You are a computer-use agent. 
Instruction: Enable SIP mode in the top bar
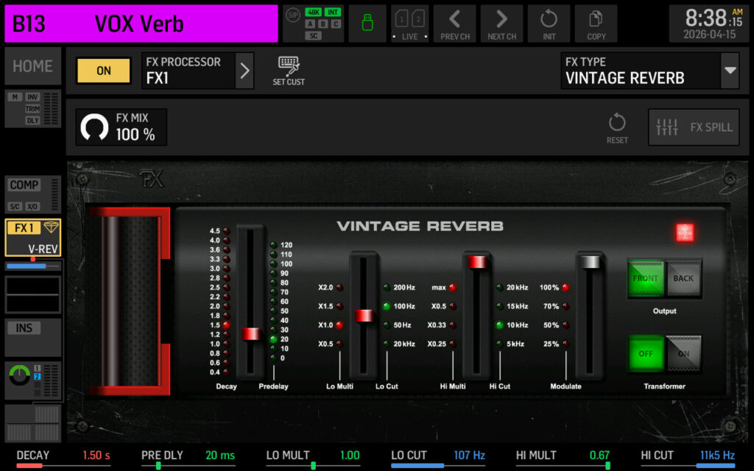[x=292, y=13]
